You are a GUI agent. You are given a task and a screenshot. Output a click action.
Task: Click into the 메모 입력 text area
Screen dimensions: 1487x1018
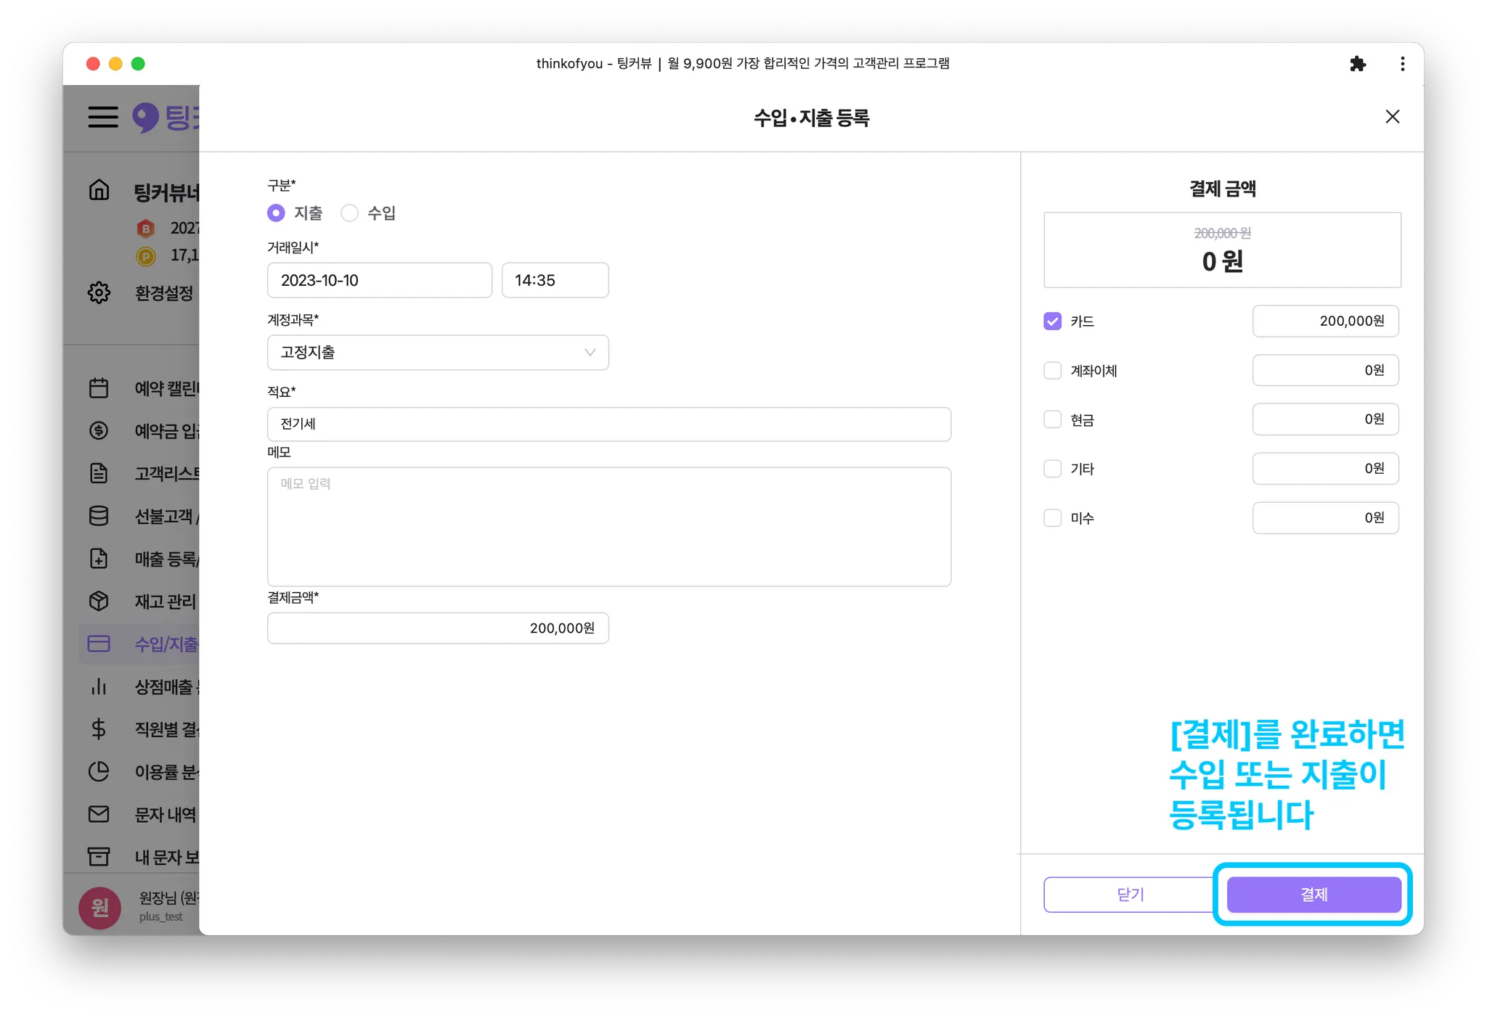(608, 526)
